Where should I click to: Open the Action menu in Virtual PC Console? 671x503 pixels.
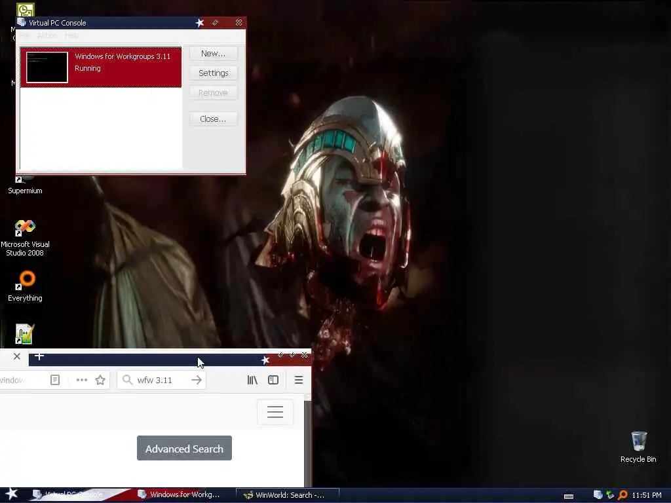click(x=47, y=35)
